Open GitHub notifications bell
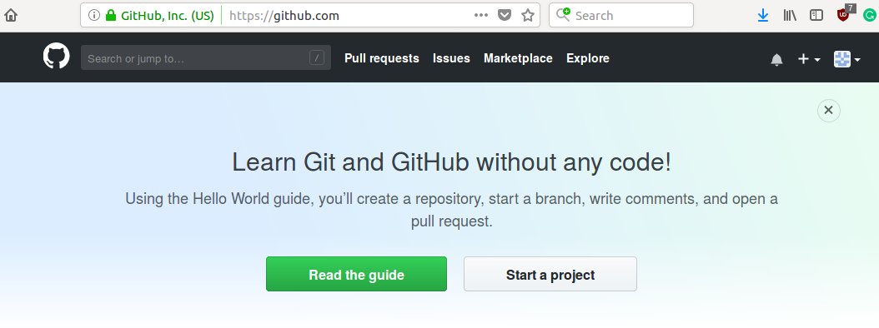The image size is (879, 328). (776, 59)
